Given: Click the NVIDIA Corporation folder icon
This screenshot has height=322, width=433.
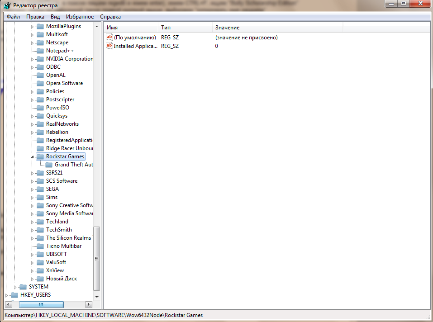Looking at the screenshot, I should pos(40,59).
